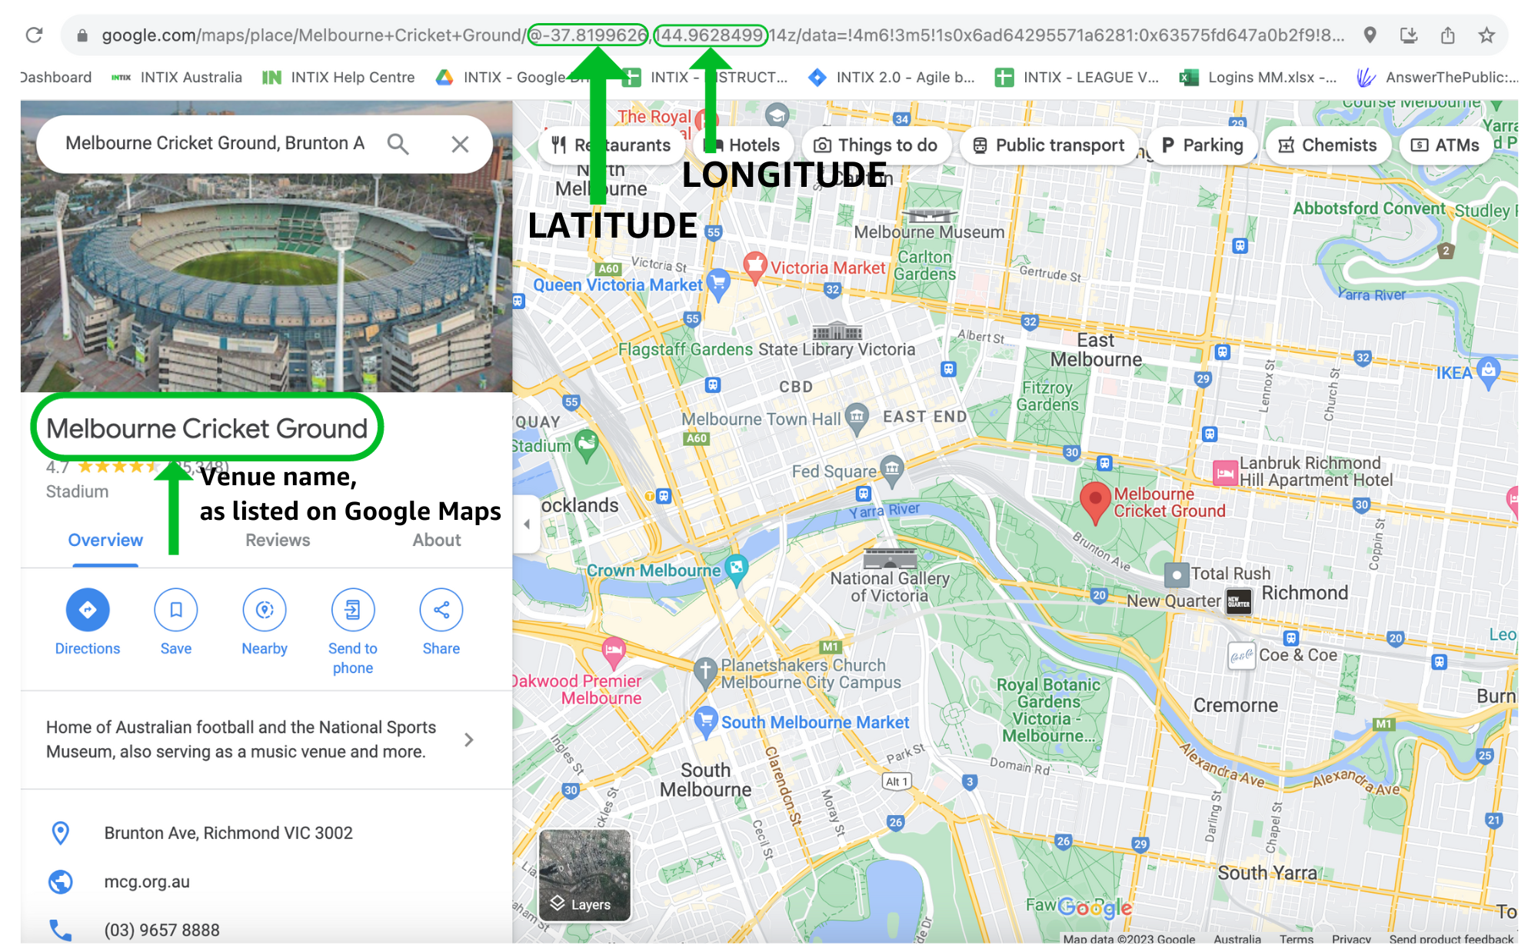1538x952 pixels.
Task: Filter the map by Hotels
Action: pos(744,145)
